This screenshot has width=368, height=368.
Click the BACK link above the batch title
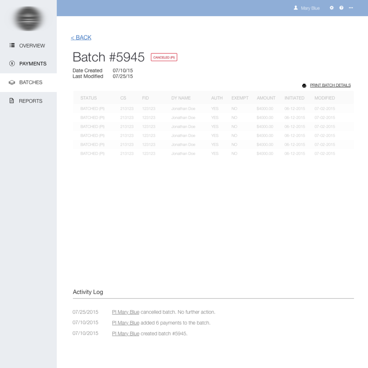[x=81, y=37]
